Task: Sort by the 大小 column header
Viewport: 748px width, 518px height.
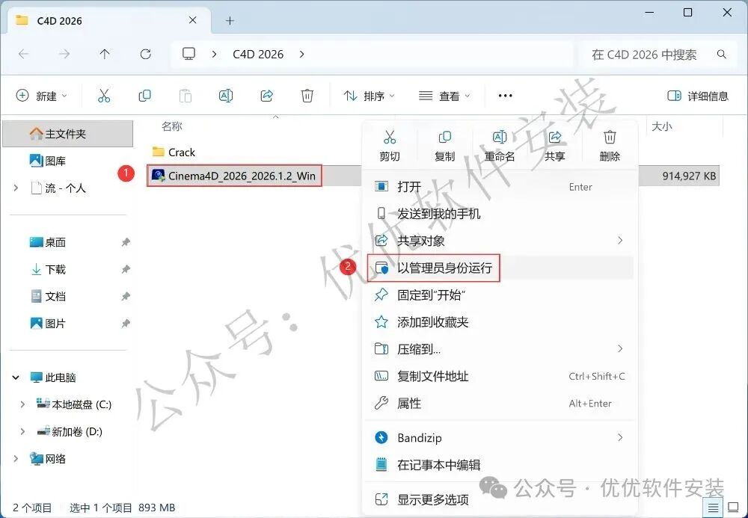Action: (x=662, y=126)
